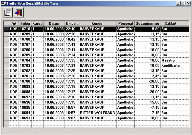Select the row paid with Kreditkarte
The height and width of the screenshot is (135, 192).
tap(170, 65)
